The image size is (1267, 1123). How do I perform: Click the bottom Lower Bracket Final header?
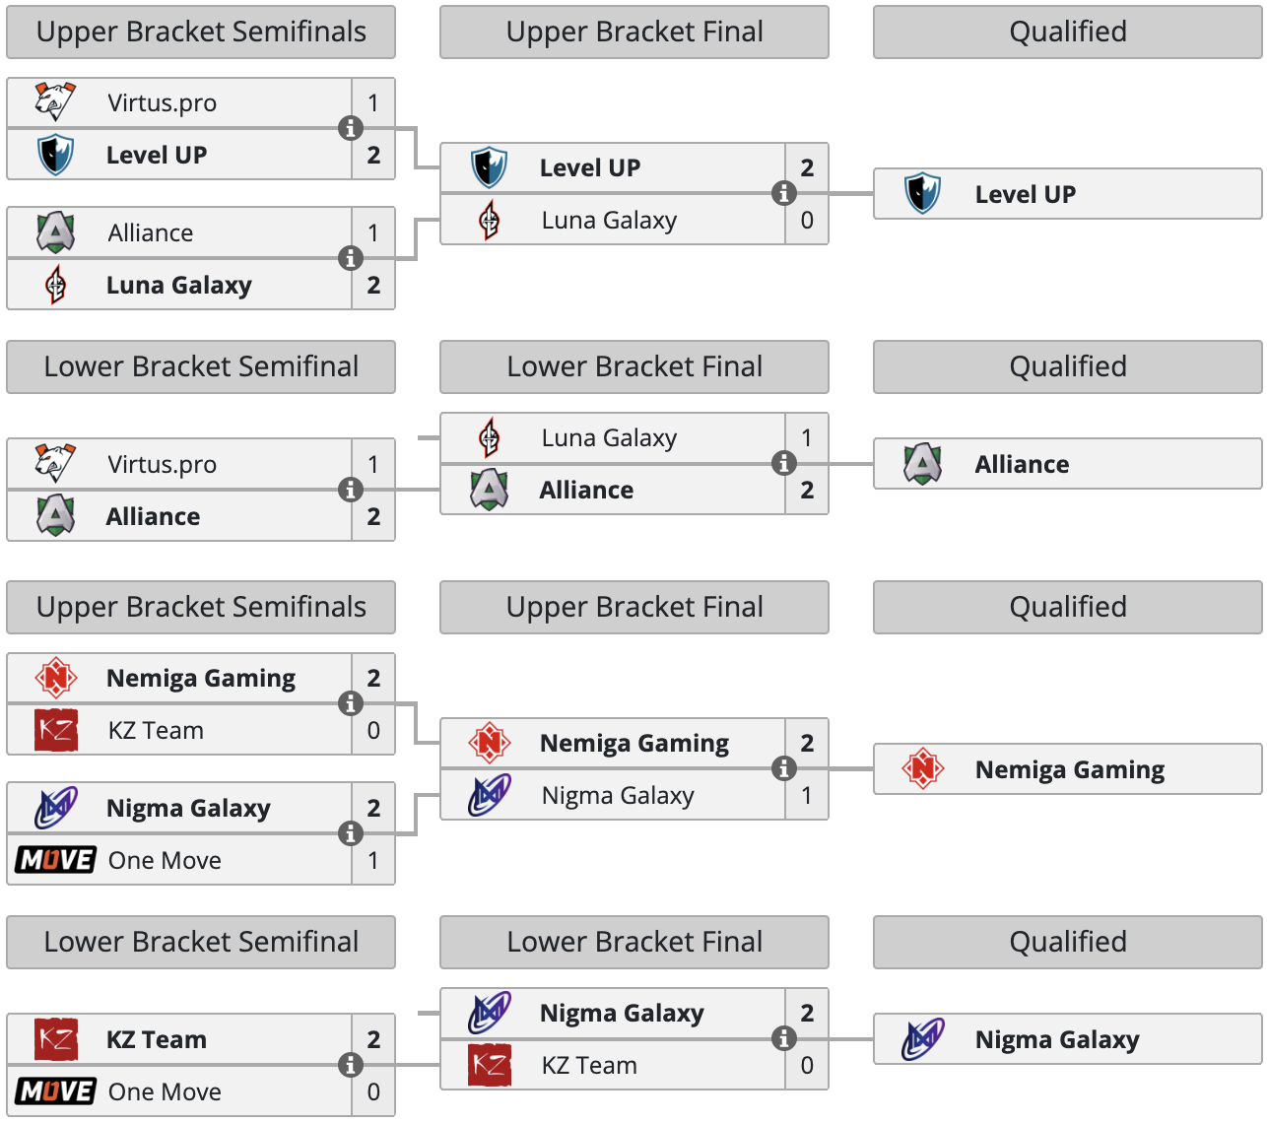[634, 942]
